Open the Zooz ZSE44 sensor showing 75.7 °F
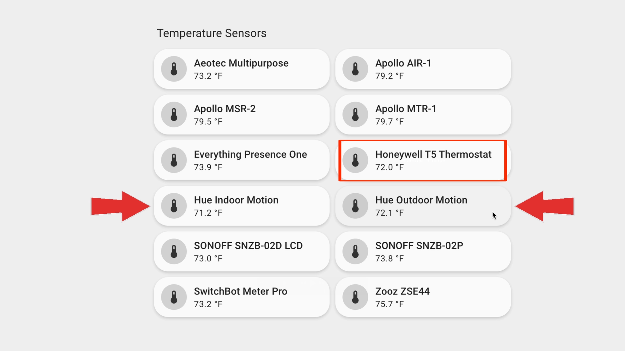The height and width of the screenshot is (351, 625). [x=422, y=297]
